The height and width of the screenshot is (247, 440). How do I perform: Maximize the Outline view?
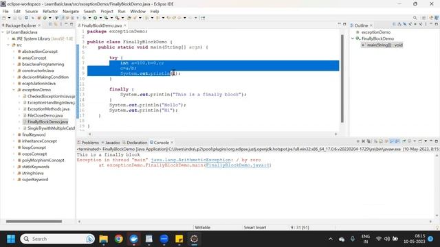coord(437,24)
